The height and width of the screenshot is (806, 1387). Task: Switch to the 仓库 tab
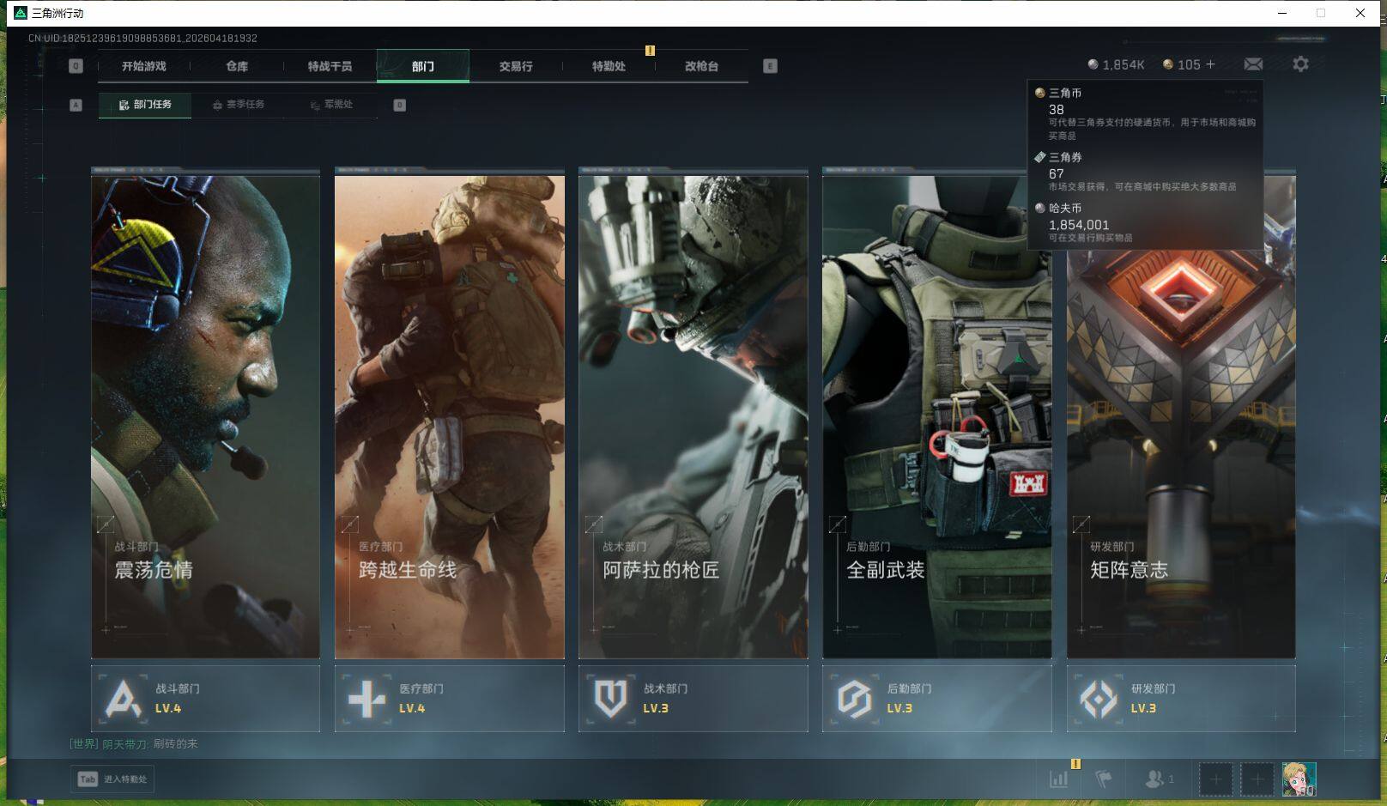pos(237,66)
